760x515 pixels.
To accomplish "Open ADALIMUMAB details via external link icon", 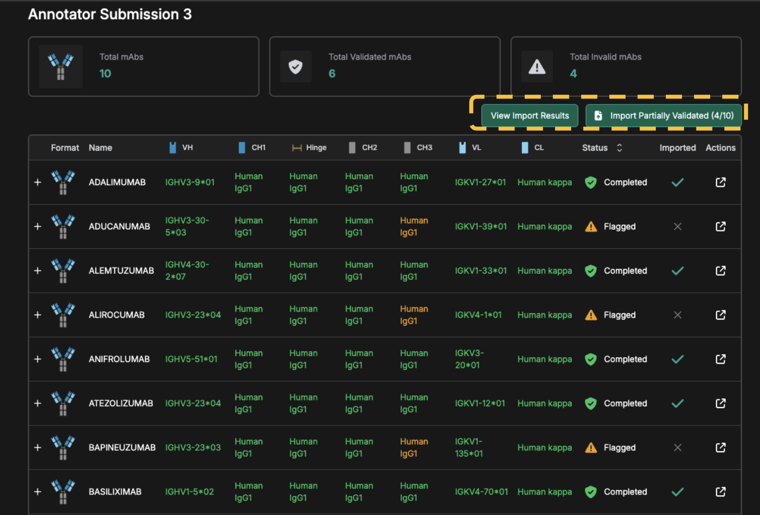I will [x=720, y=182].
